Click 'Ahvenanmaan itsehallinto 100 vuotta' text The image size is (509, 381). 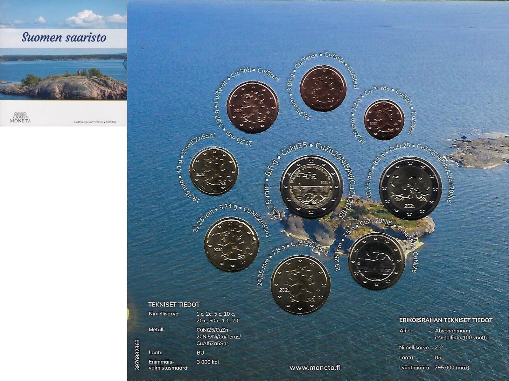coord(462,334)
